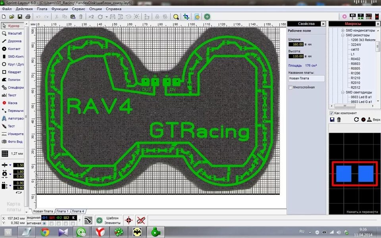Click the crossed-out red loop icon
Viewport: 381px width, 238px height.
141,220
